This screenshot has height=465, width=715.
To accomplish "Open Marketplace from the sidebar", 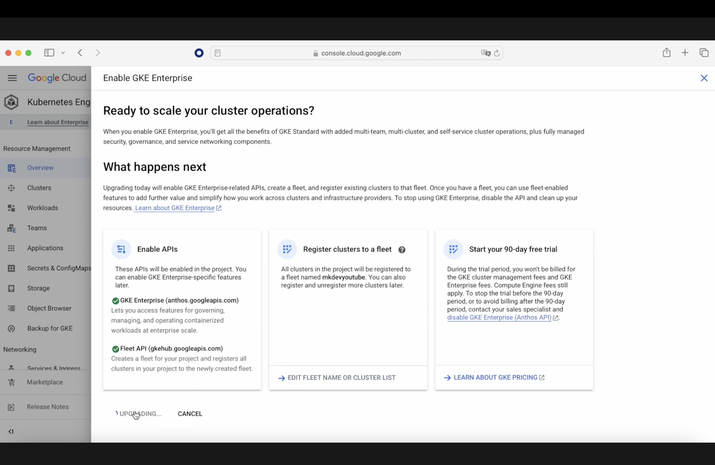I will click(46, 382).
